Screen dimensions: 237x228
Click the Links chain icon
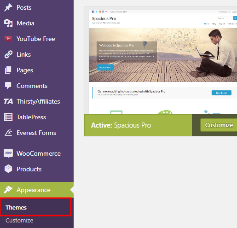[x=8, y=54]
